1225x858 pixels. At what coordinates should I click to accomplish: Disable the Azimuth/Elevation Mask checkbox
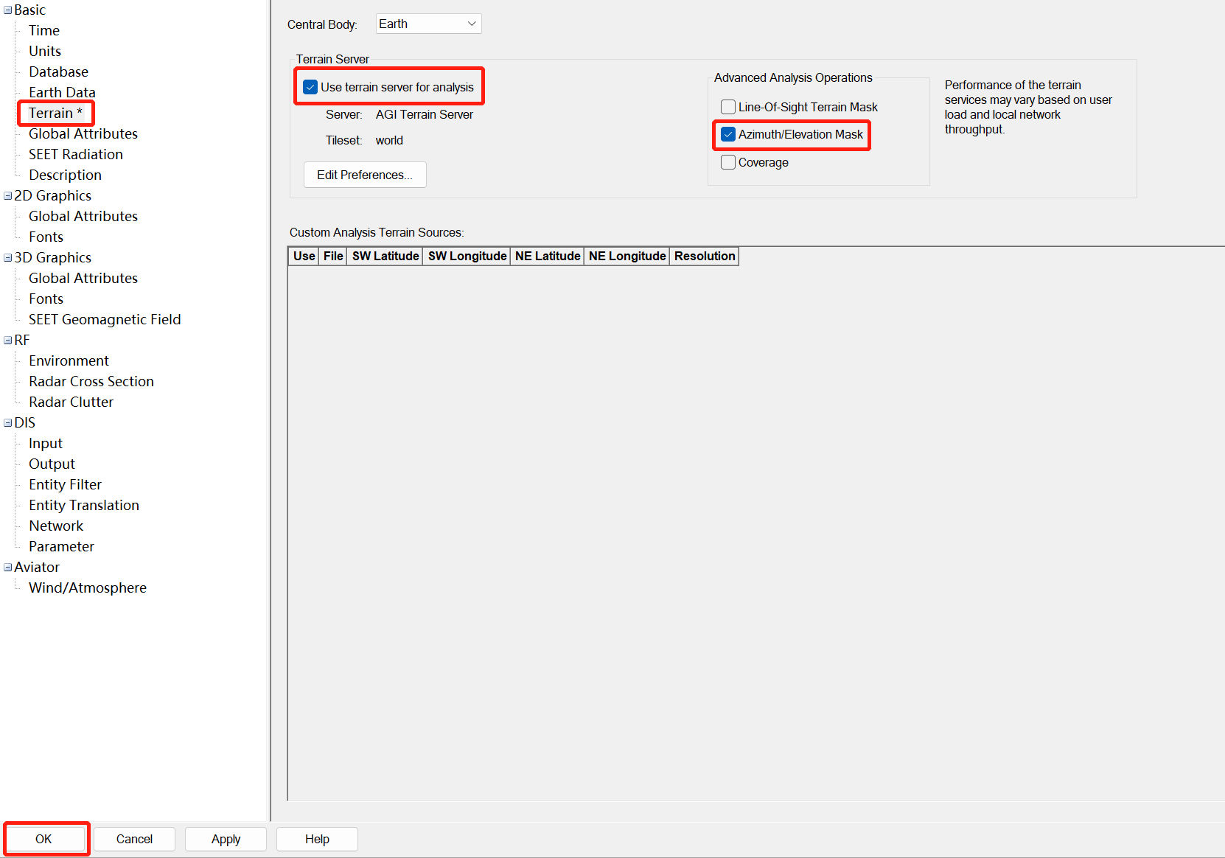click(x=728, y=134)
